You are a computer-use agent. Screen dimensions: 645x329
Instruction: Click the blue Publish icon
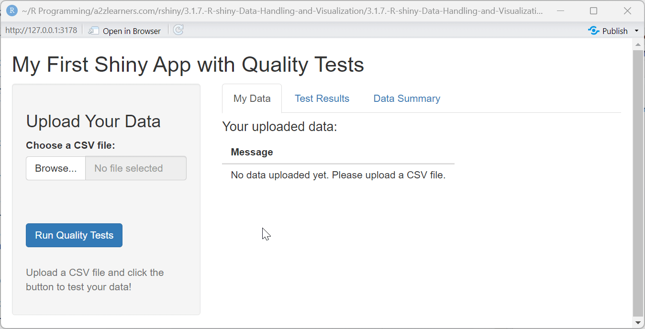coord(594,30)
